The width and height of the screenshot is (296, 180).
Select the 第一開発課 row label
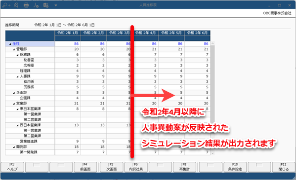[29, 152]
